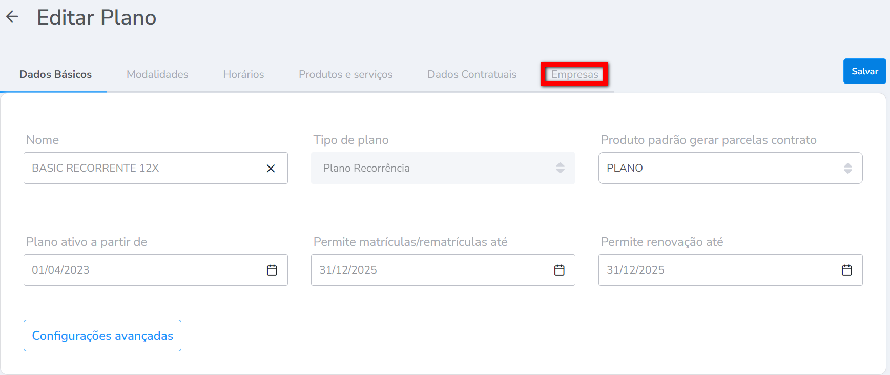This screenshot has height=375, width=890.
Task: Switch to the Modalidades tab
Action: [157, 74]
